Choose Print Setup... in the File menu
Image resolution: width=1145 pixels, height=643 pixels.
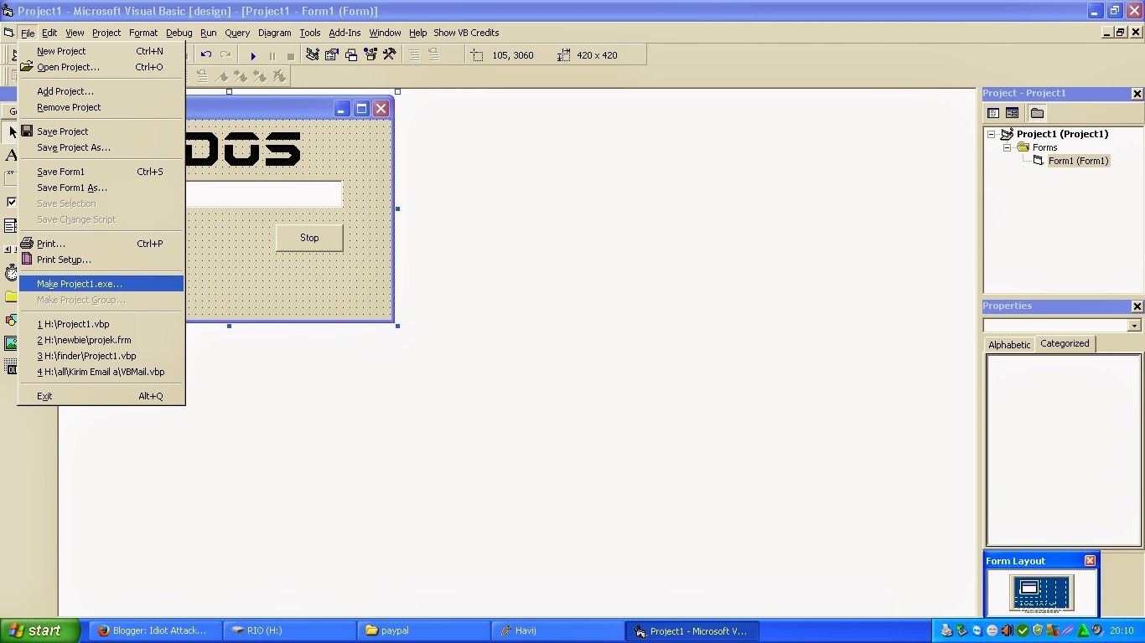pos(101,260)
